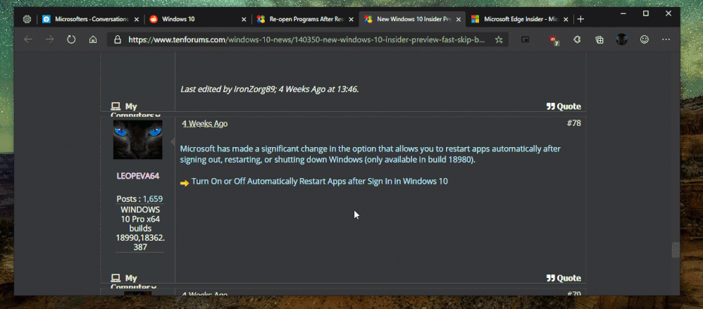Viewport: 703px width, 309px height.
Task: Switch to the Microsoft Edge Insider tab
Action: [x=520, y=19]
